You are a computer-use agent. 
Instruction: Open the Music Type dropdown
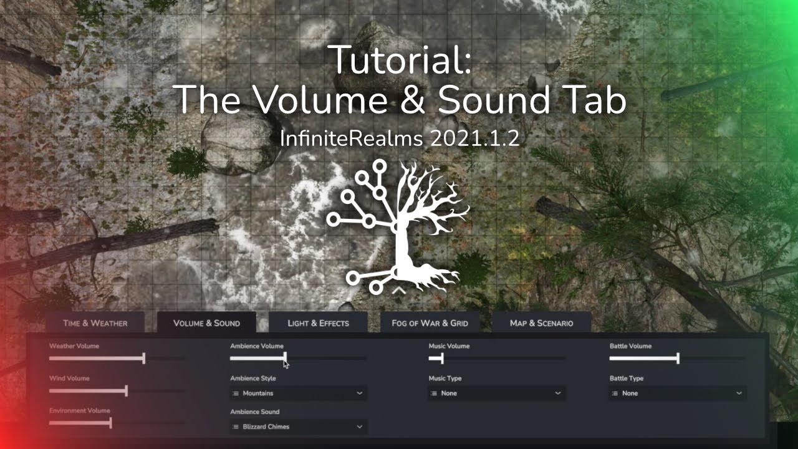pyautogui.click(x=497, y=393)
